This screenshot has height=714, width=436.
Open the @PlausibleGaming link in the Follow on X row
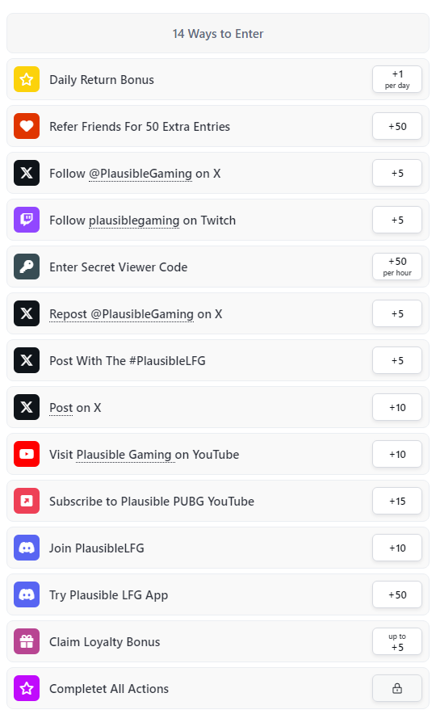[x=140, y=174]
